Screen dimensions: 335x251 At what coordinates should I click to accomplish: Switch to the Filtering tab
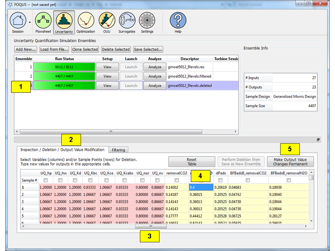[x=118, y=150]
